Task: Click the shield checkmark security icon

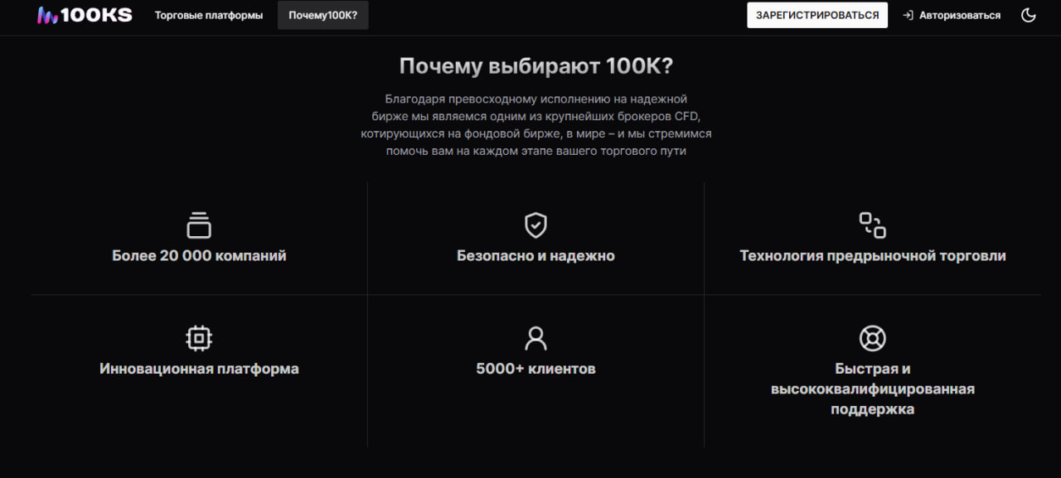Action: pyautogui.click(x=535, y=225)
